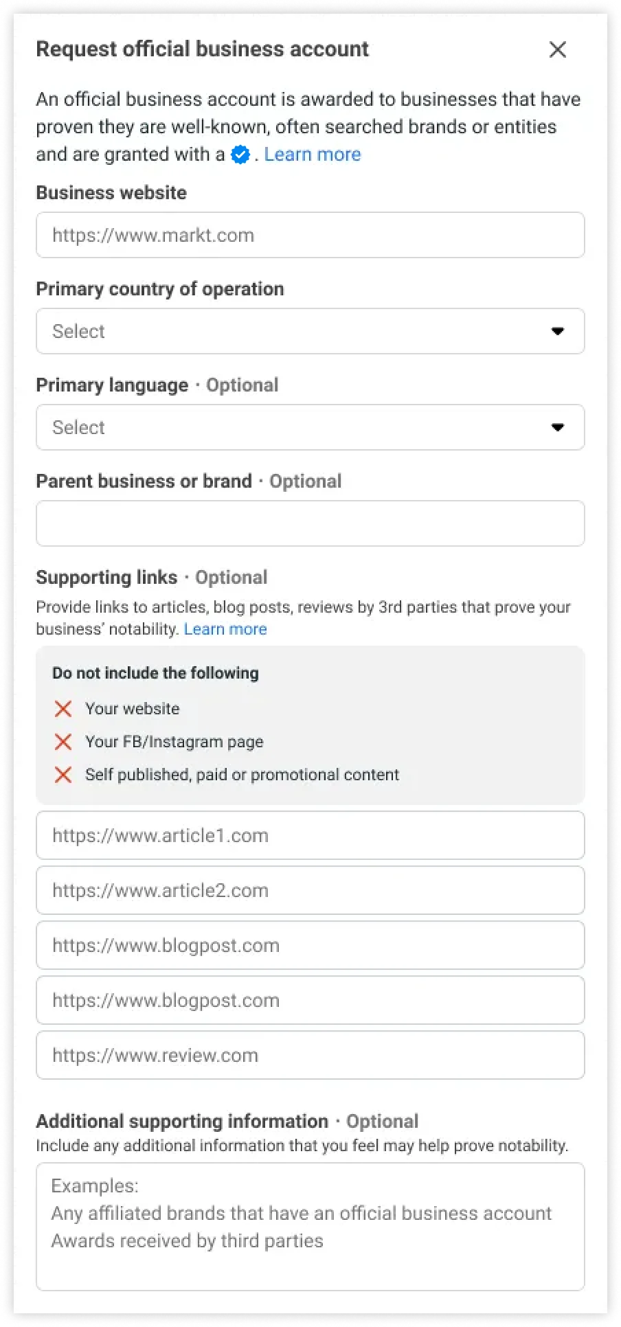Open the 'Learn more' link under Supporting links
621x1327 pixels.
pos(225,628)
